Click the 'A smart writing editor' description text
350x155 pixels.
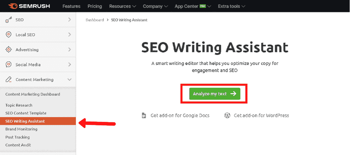pyautogui.click(x=215, y=67)
